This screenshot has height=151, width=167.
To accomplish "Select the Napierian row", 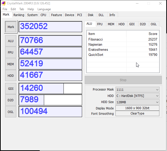I will pos(123,44).
